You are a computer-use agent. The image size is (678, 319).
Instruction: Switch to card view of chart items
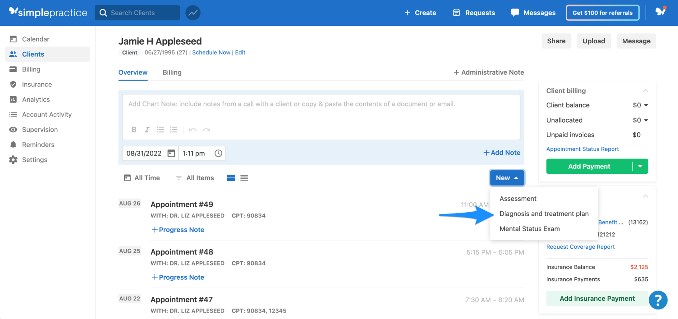tap(231, 177)
